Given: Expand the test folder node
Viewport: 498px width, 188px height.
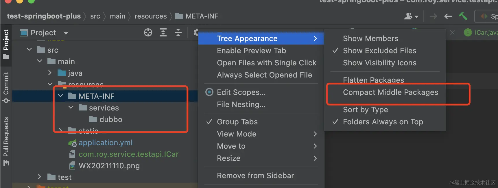Looking at the screenshot, I should [40, 177].
